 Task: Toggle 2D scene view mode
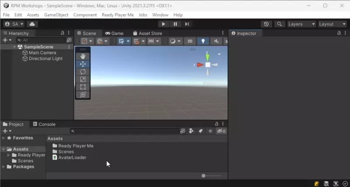click(190, 41)
